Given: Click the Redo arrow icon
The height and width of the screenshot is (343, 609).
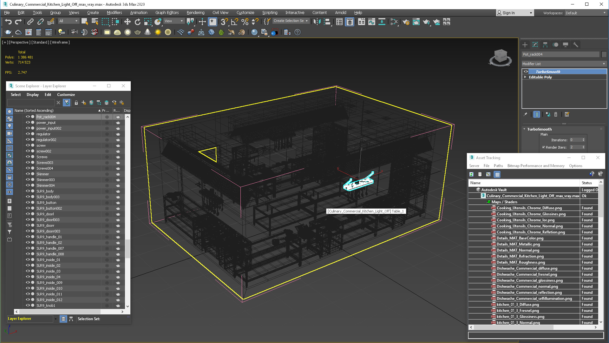Looking at the screenshot, I should coord(18,22).
